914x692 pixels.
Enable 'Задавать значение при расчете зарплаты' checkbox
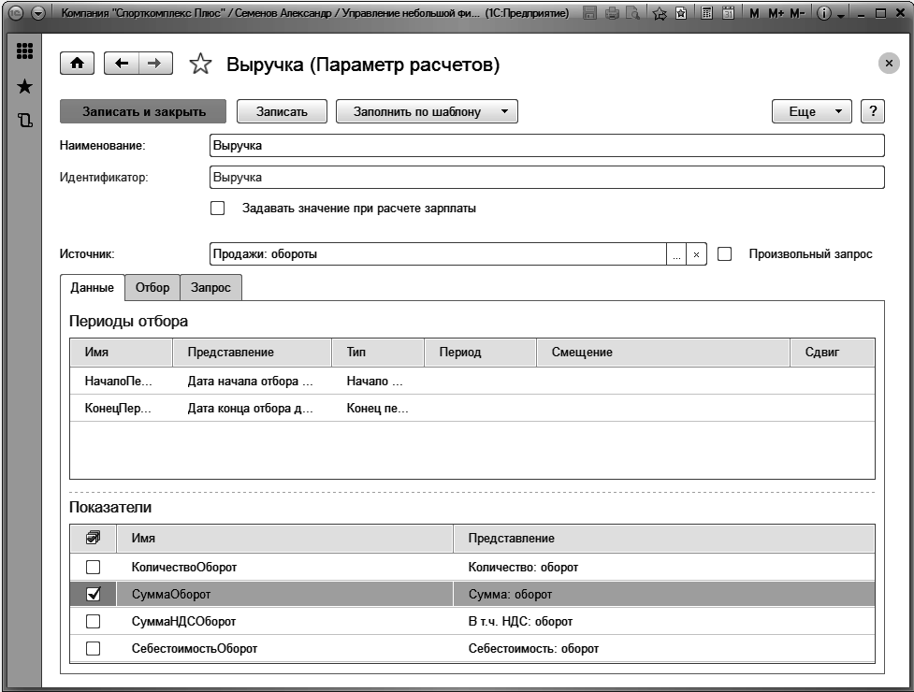point(218,209)
